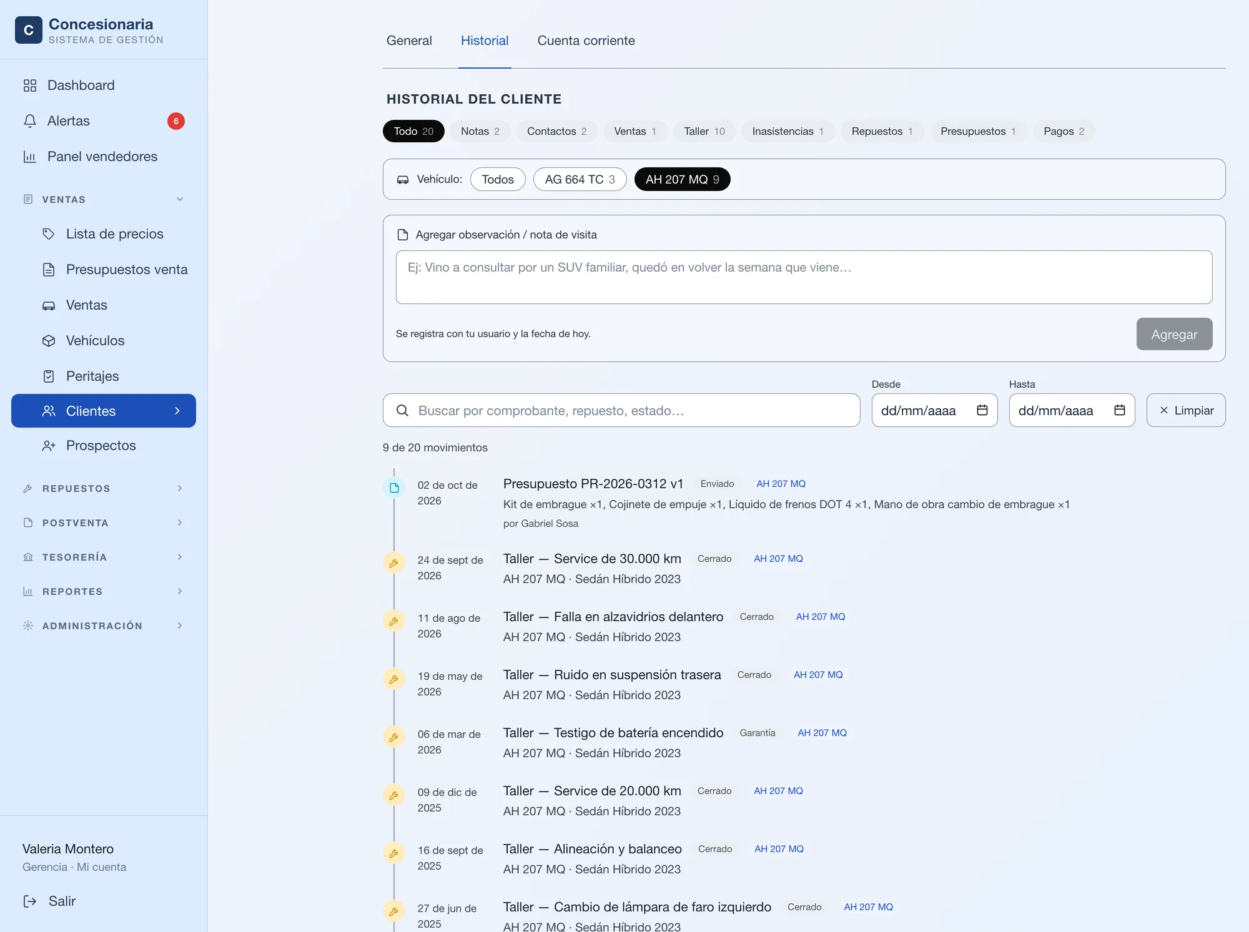Click the Lista de precios tag icon
Screen dimensions: 1249x932
49,234
